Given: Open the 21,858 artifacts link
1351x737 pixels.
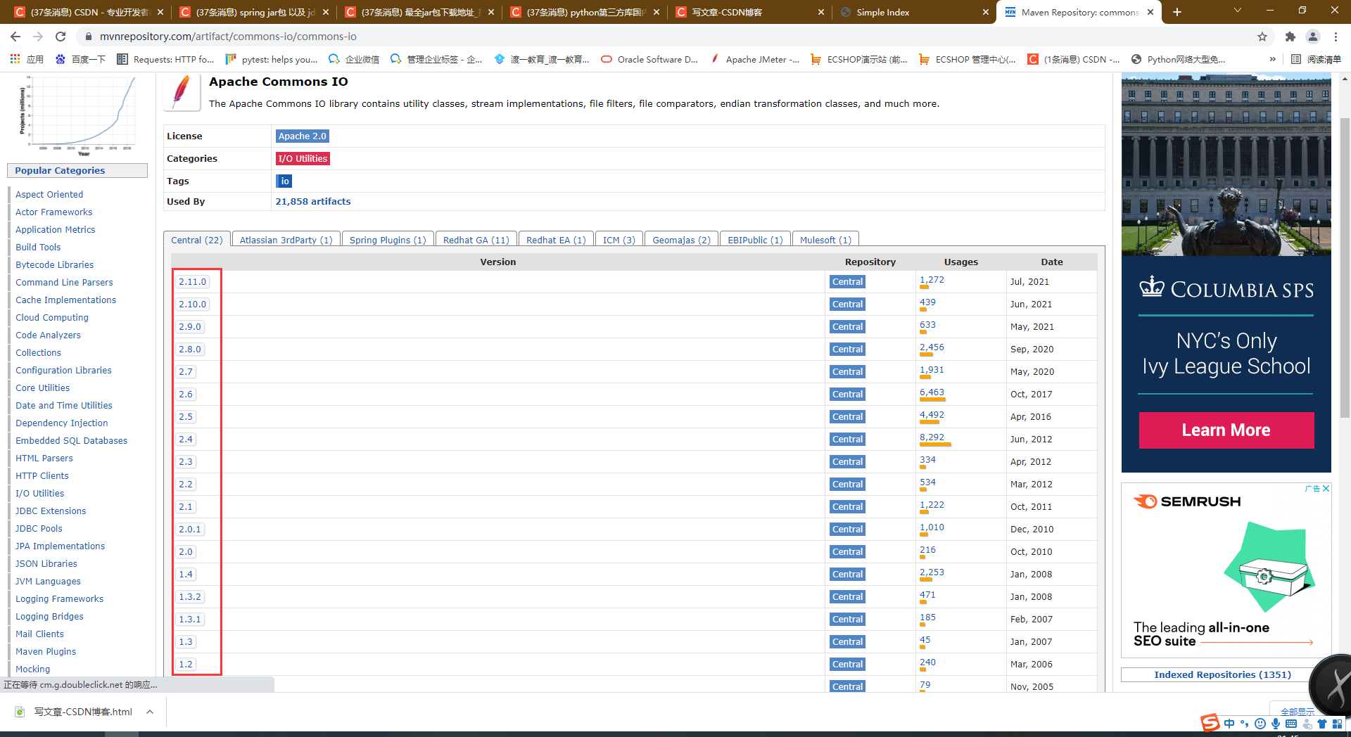Looking at the screenshot, I should [313, 202].
